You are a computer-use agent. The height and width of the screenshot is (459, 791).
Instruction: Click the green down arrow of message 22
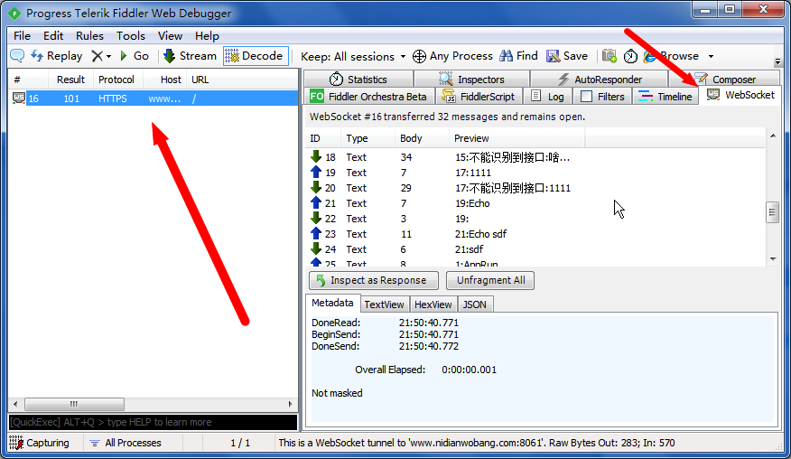[x=316, y=218]
